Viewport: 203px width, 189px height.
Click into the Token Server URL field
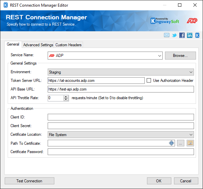click(x=96, y=81)
